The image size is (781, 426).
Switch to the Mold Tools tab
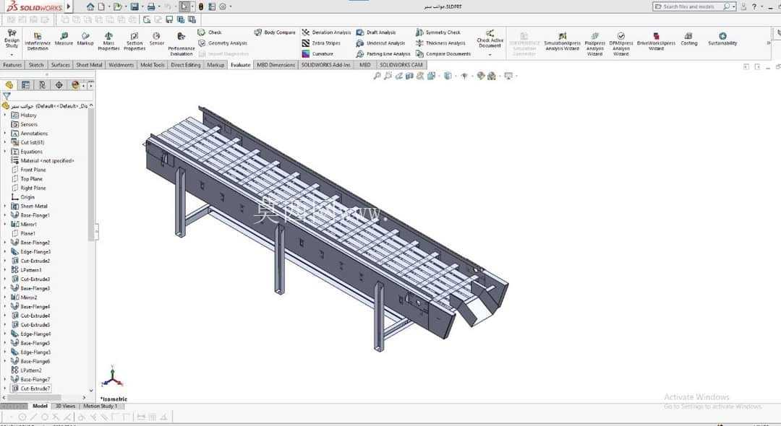pos(152,65)
